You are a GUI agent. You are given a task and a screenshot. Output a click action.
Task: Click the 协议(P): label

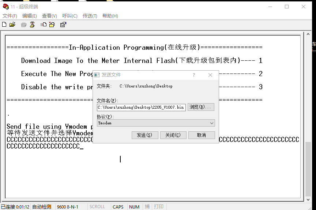pos(105,117)
